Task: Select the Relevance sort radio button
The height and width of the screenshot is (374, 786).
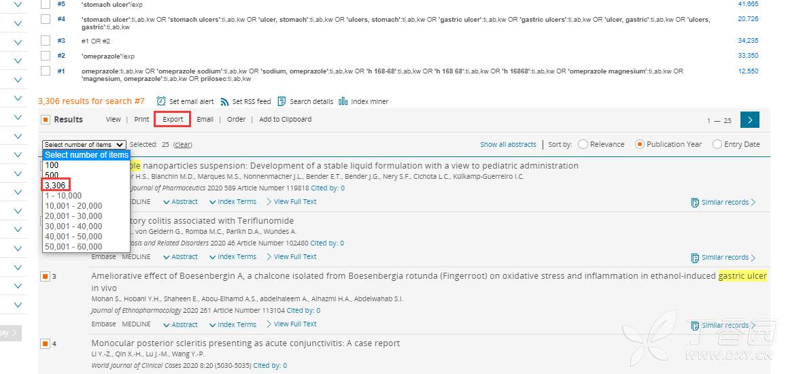Action: coord(583,144)
